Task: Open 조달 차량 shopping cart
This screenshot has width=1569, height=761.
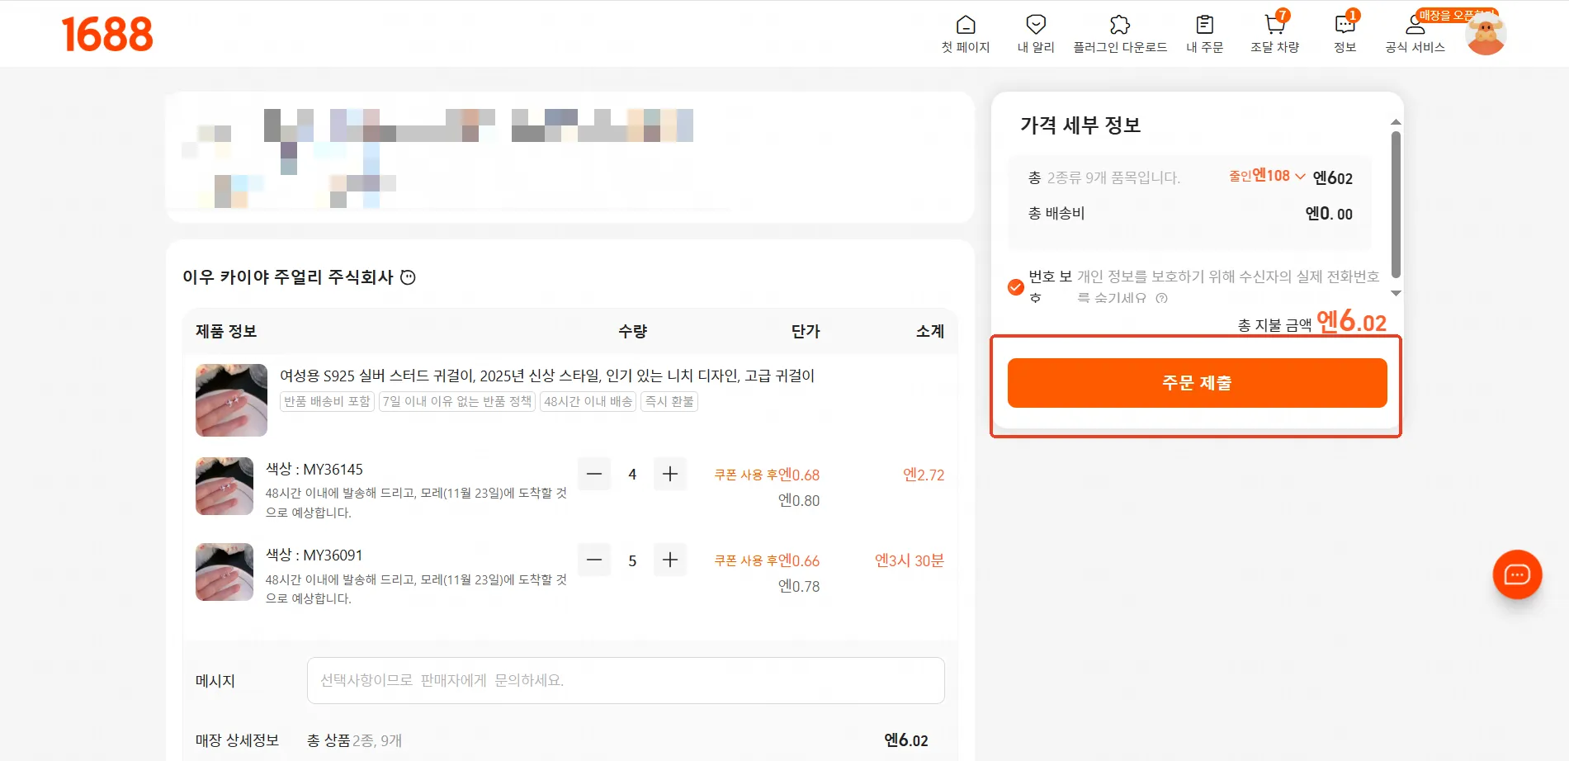Action: point(1274,26)
